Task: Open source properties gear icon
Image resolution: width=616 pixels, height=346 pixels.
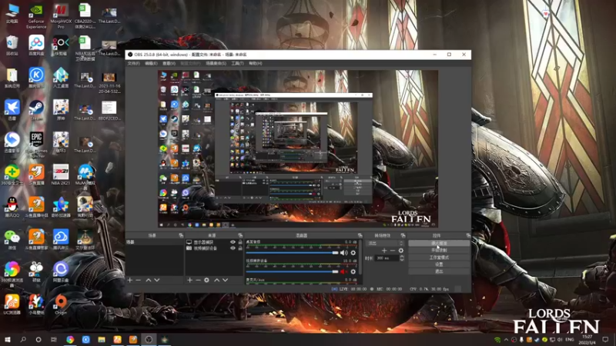Action: coord(206,280)
